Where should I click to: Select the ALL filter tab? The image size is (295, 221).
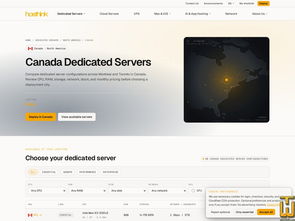click(33, 172)
